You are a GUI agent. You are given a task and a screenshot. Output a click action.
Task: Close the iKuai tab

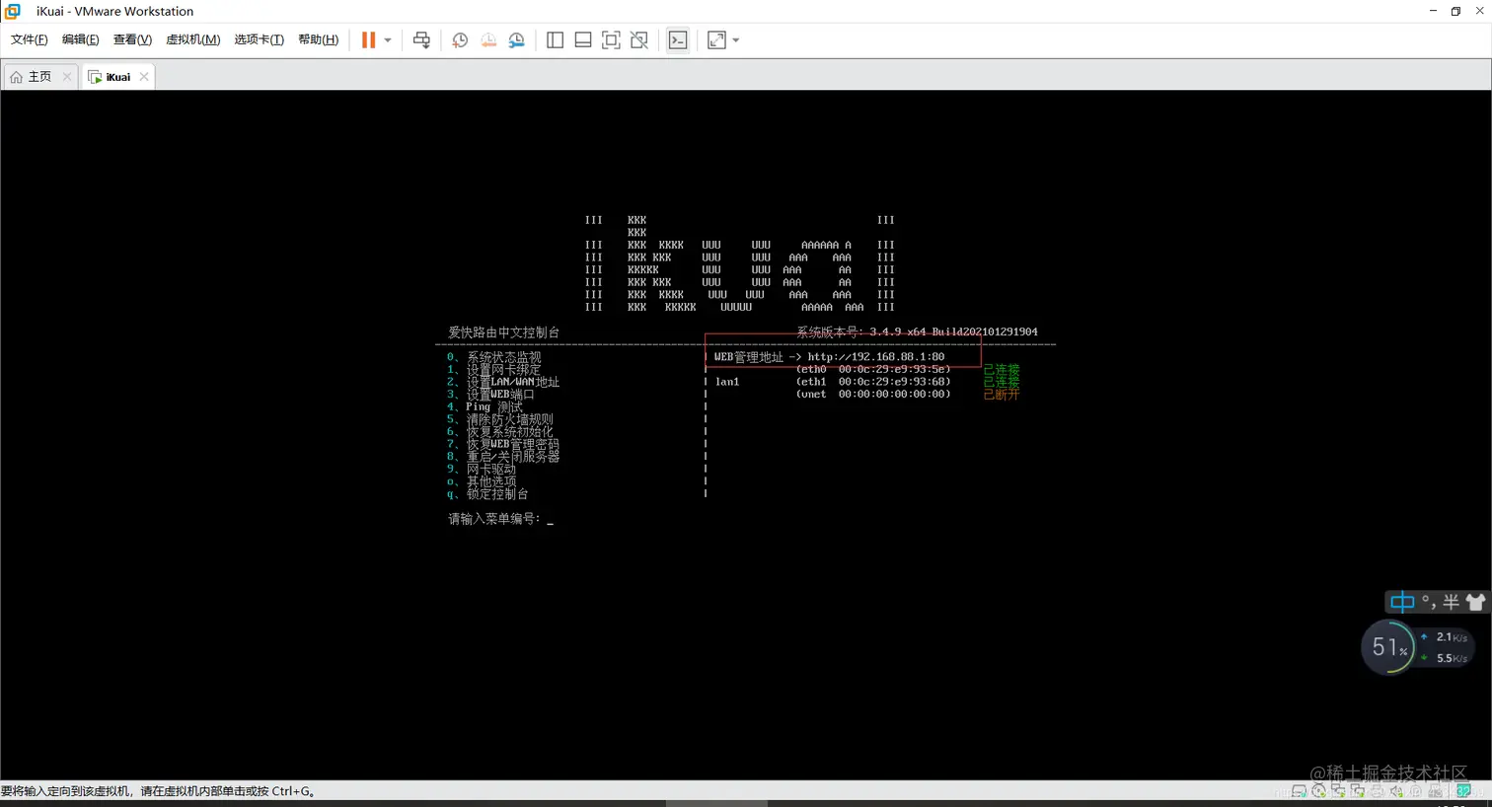pos(144,77)
